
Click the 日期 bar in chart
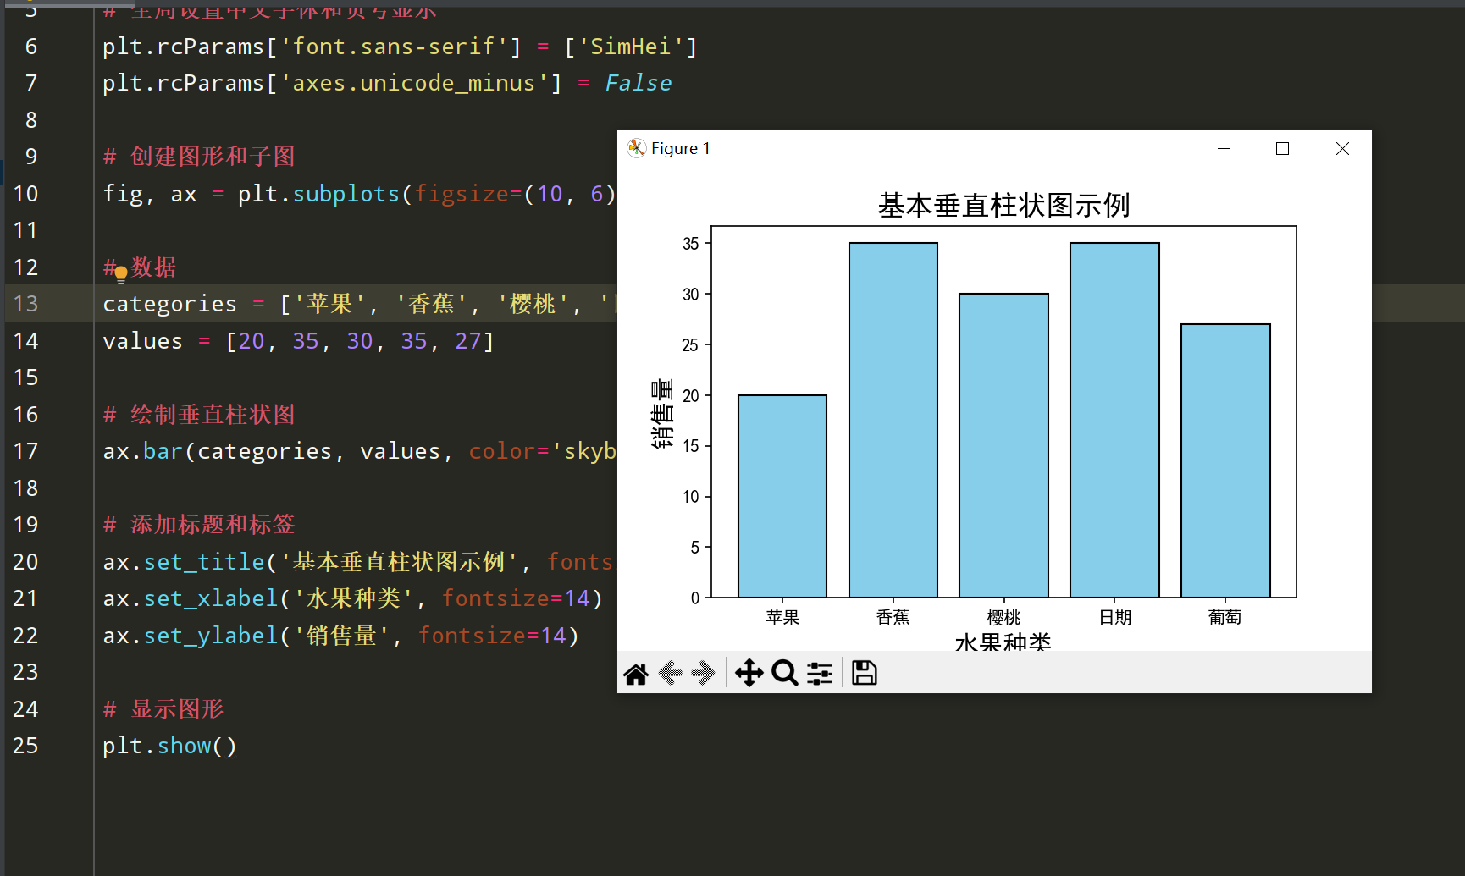[x=1114, y=420]
